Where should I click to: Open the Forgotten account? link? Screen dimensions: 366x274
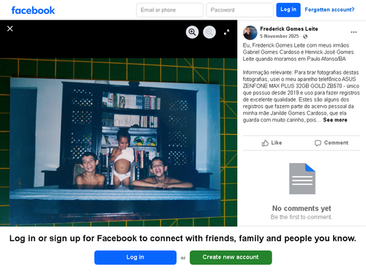point(329,9)
